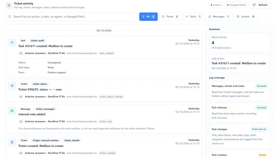This screenshot has width=275, height=158.
Task: Click the list icon in Tasks filter
Action: [187, 17]
